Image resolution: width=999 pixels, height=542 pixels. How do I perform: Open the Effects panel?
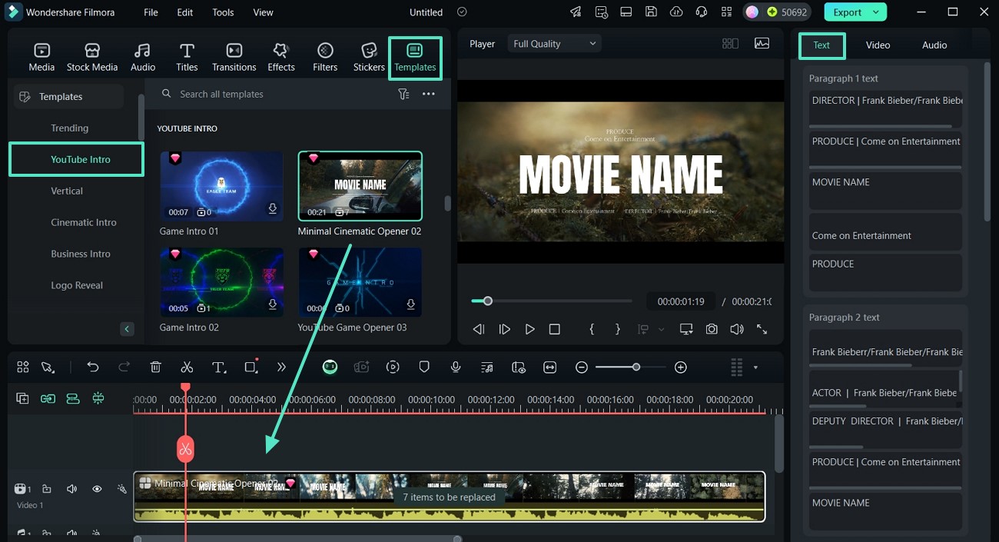[280, 58]
